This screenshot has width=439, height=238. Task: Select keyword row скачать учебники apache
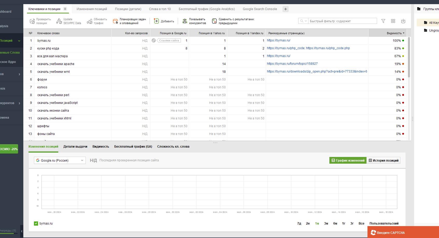pos(215,64)
